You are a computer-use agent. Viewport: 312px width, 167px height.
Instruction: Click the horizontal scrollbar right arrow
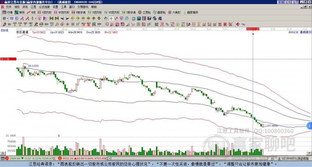[272, 158]
